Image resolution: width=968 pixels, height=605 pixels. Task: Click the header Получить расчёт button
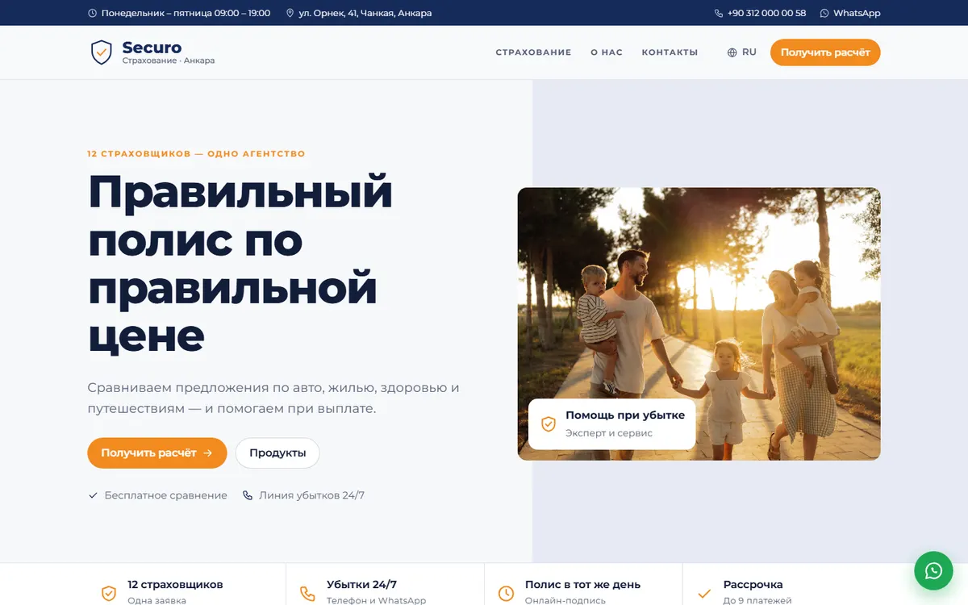pyautogui.click(x=825, y=52)
